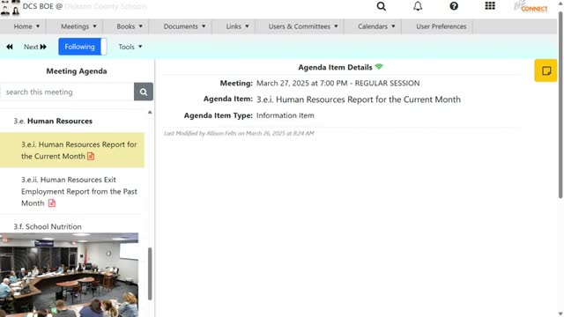This screenshot has width=564, height=317.
Task: Open the yellow sticky note button
Action: [x=546, y=70]
